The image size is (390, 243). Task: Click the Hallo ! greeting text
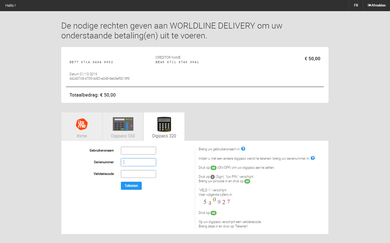(10, 5)
